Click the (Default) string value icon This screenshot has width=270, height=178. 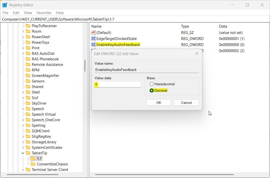[x=93, y=32]
